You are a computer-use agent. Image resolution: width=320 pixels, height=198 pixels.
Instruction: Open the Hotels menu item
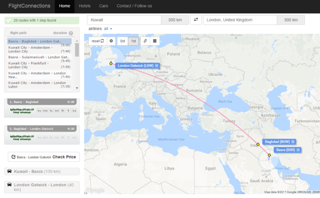(x=84, y=6)
